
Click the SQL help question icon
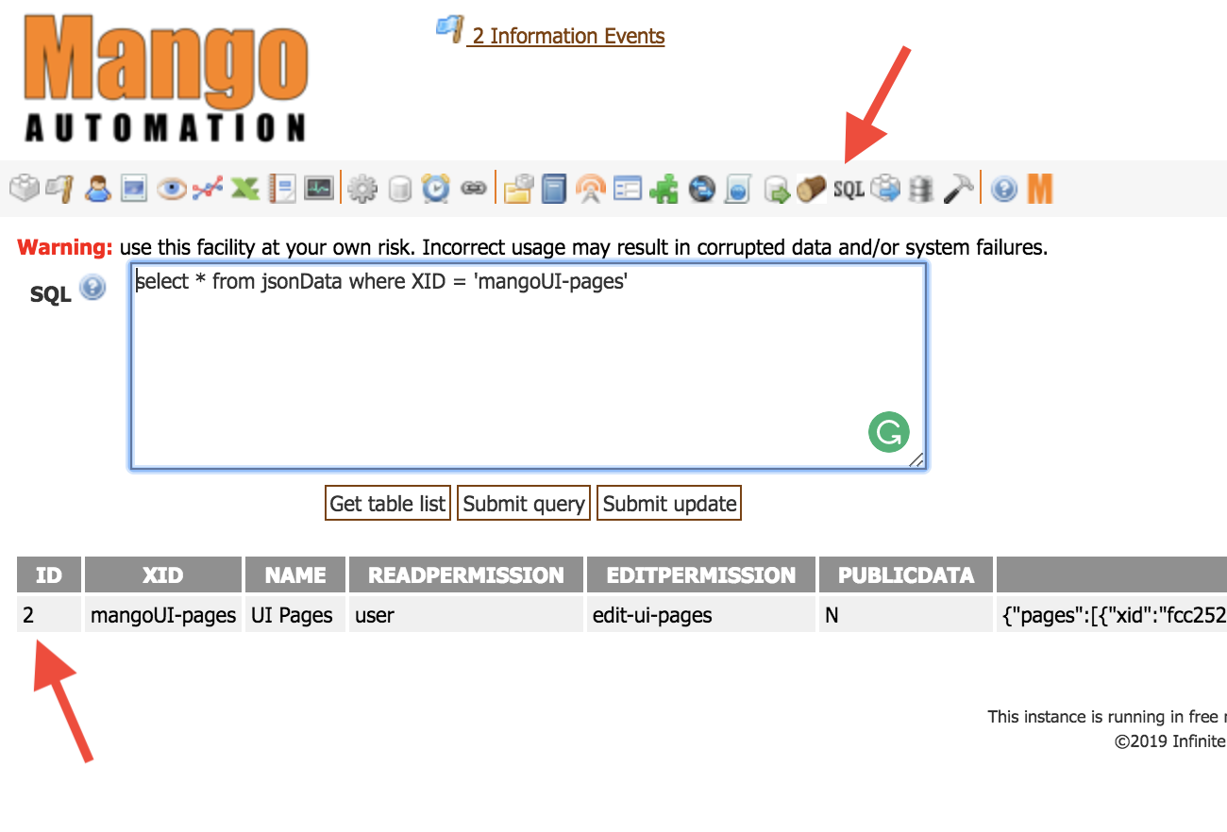pyautogui.click(x=92, y=287)
